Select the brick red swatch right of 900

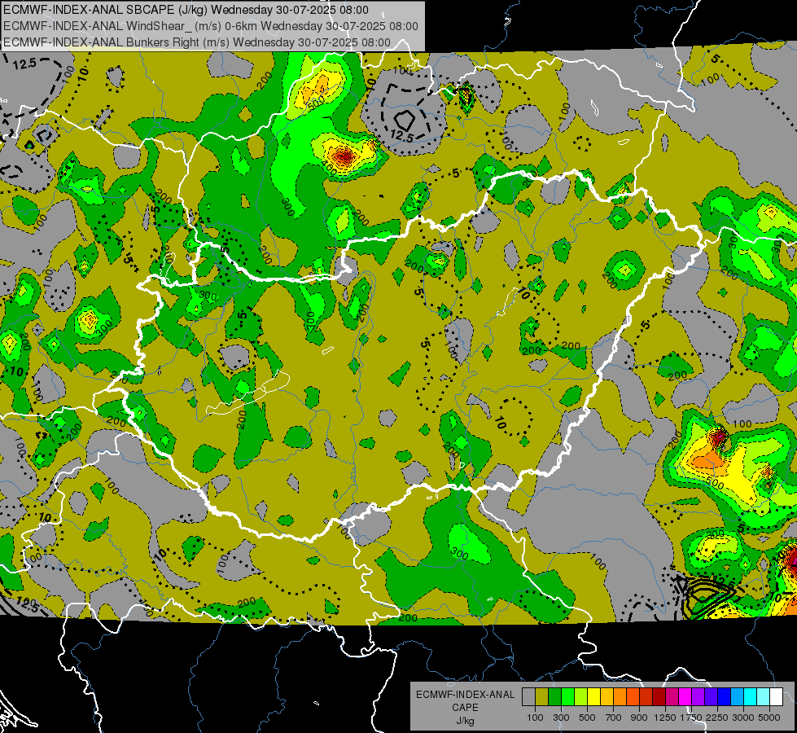coord(646,696)
